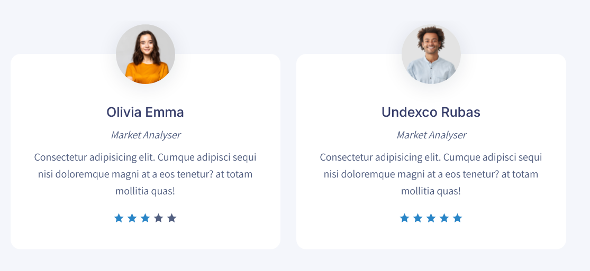Click Olivia Emma's fourth gray star
This screenshot has height=271, width=590.
click(x=158, y=218)
